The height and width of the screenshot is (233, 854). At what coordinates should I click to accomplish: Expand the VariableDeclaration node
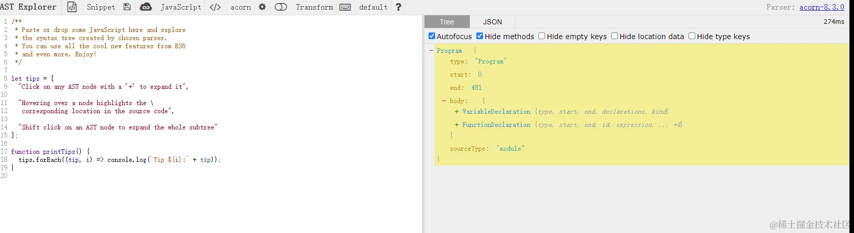[457, 112]
